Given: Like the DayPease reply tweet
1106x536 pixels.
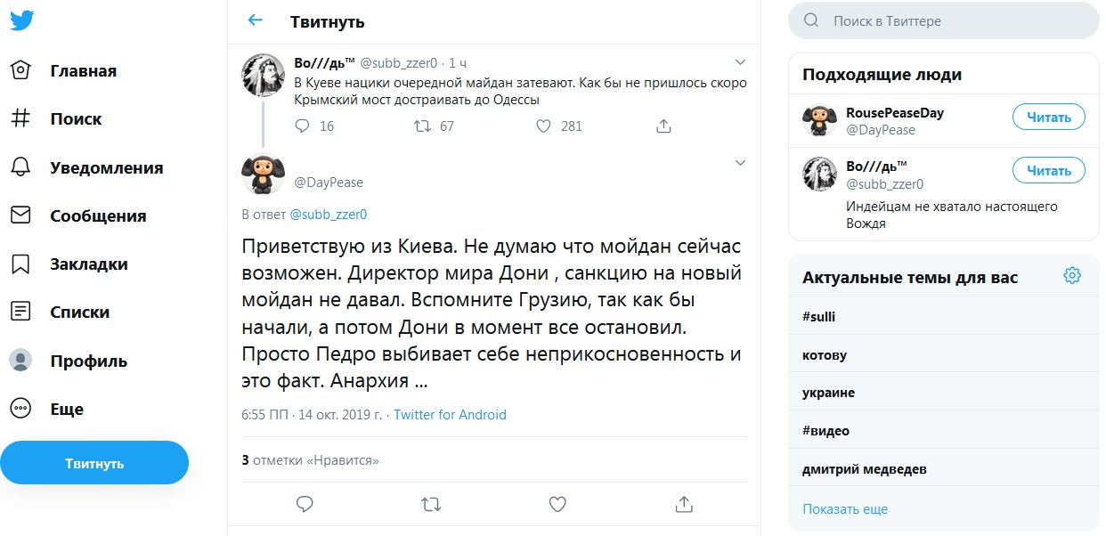Looking at the screenshot, I should [557, 504].
